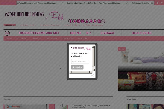This screenshot has width=164, height=109.
Task: Click the popup horizontal scrollbar left arrow
Action: click(x=71, y=72)
